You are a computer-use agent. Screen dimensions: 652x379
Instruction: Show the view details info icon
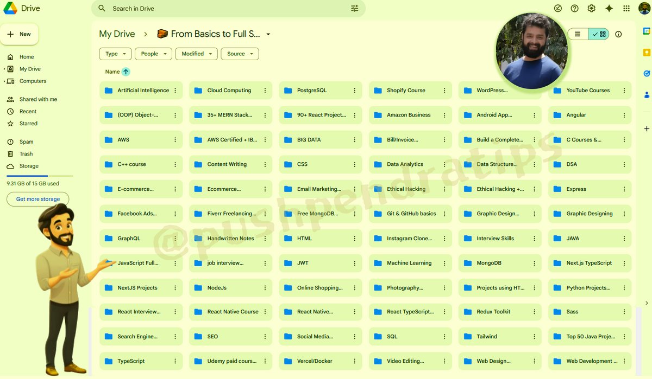coord(618,34)
